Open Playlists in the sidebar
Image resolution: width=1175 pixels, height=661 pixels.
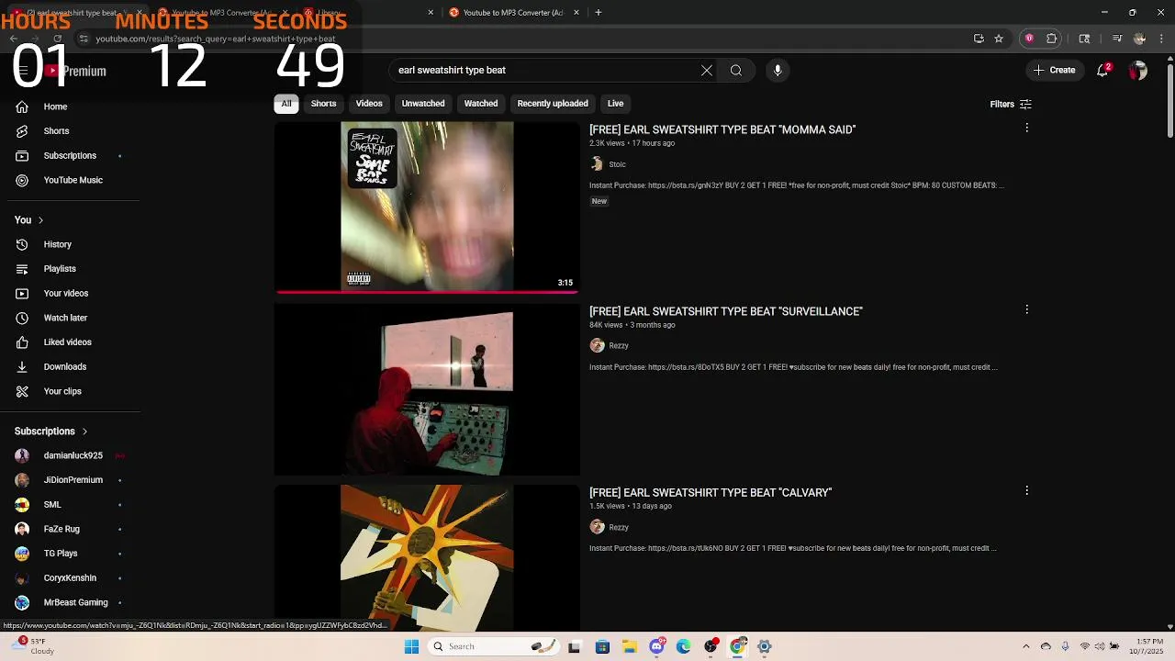59,269
